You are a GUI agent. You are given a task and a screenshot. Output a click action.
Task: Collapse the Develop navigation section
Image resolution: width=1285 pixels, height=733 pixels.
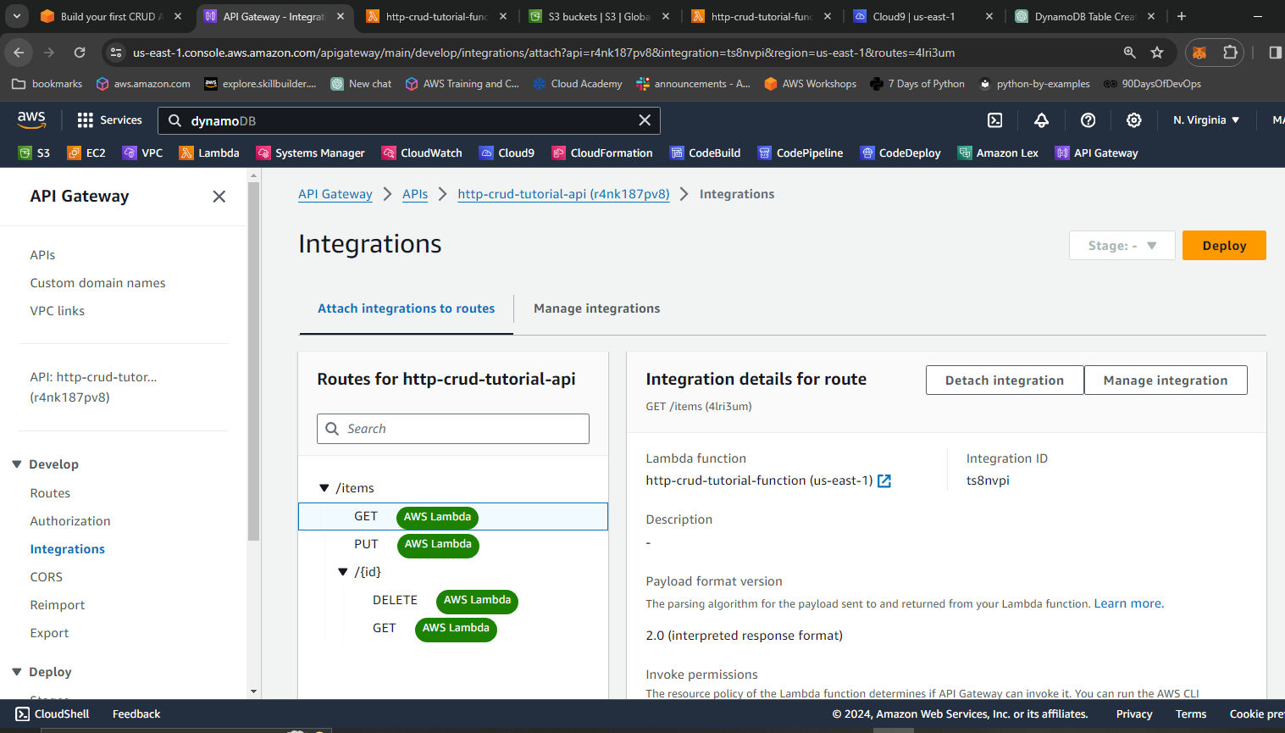coord(17,464)
